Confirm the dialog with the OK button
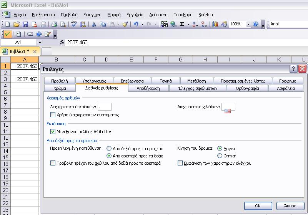Viewport: 308px width, 215px height. coord(258,206)
